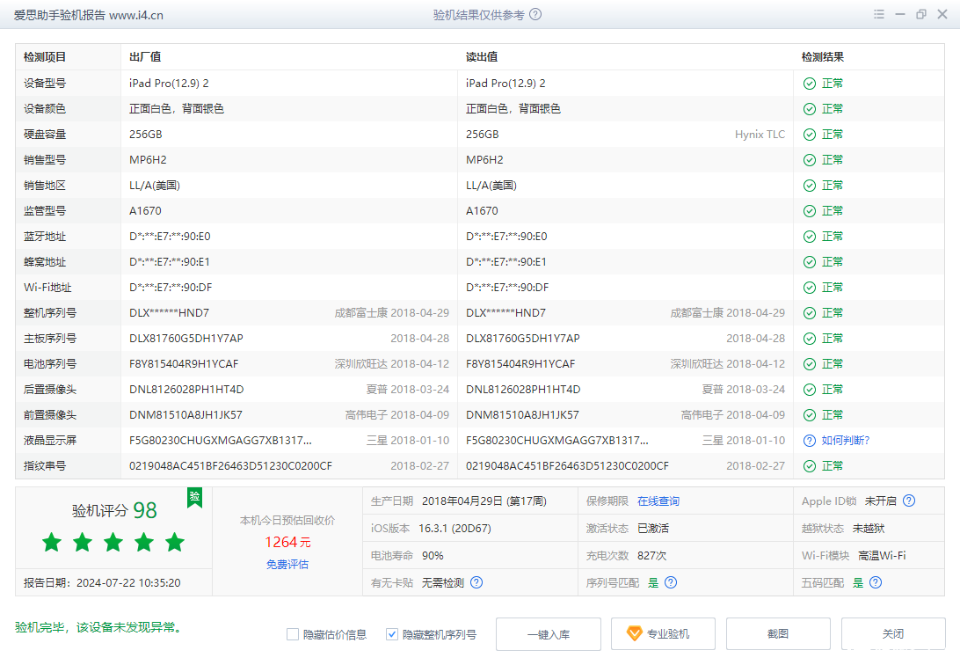The image size is (960, 665).
Task: Click green check icon in 销售地区 row
Action: pyautogui.click(x=810, y=186)
